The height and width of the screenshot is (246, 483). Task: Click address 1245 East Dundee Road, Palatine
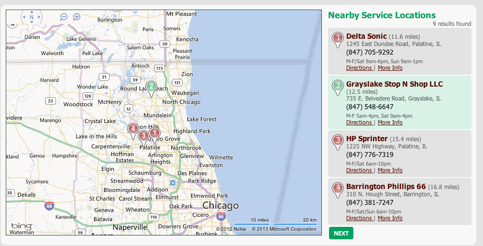tap(394, 44)
